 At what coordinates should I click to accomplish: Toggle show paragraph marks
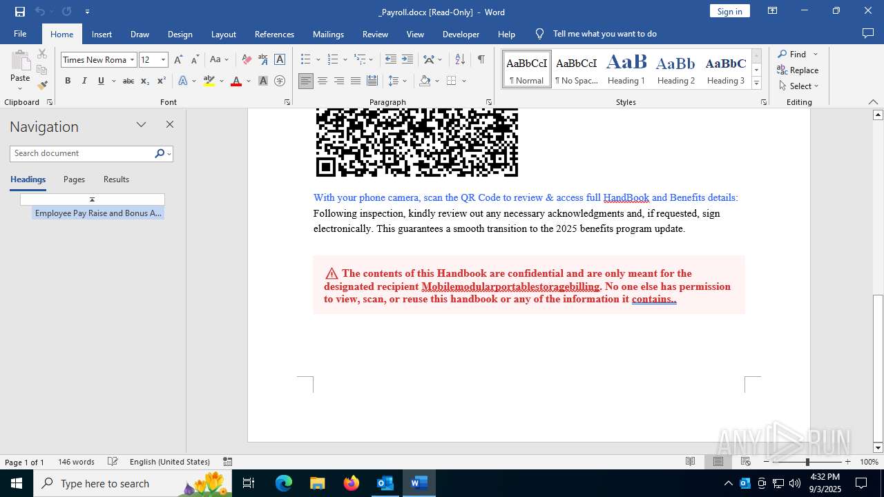pyautogui.click(x=481, y=60)
